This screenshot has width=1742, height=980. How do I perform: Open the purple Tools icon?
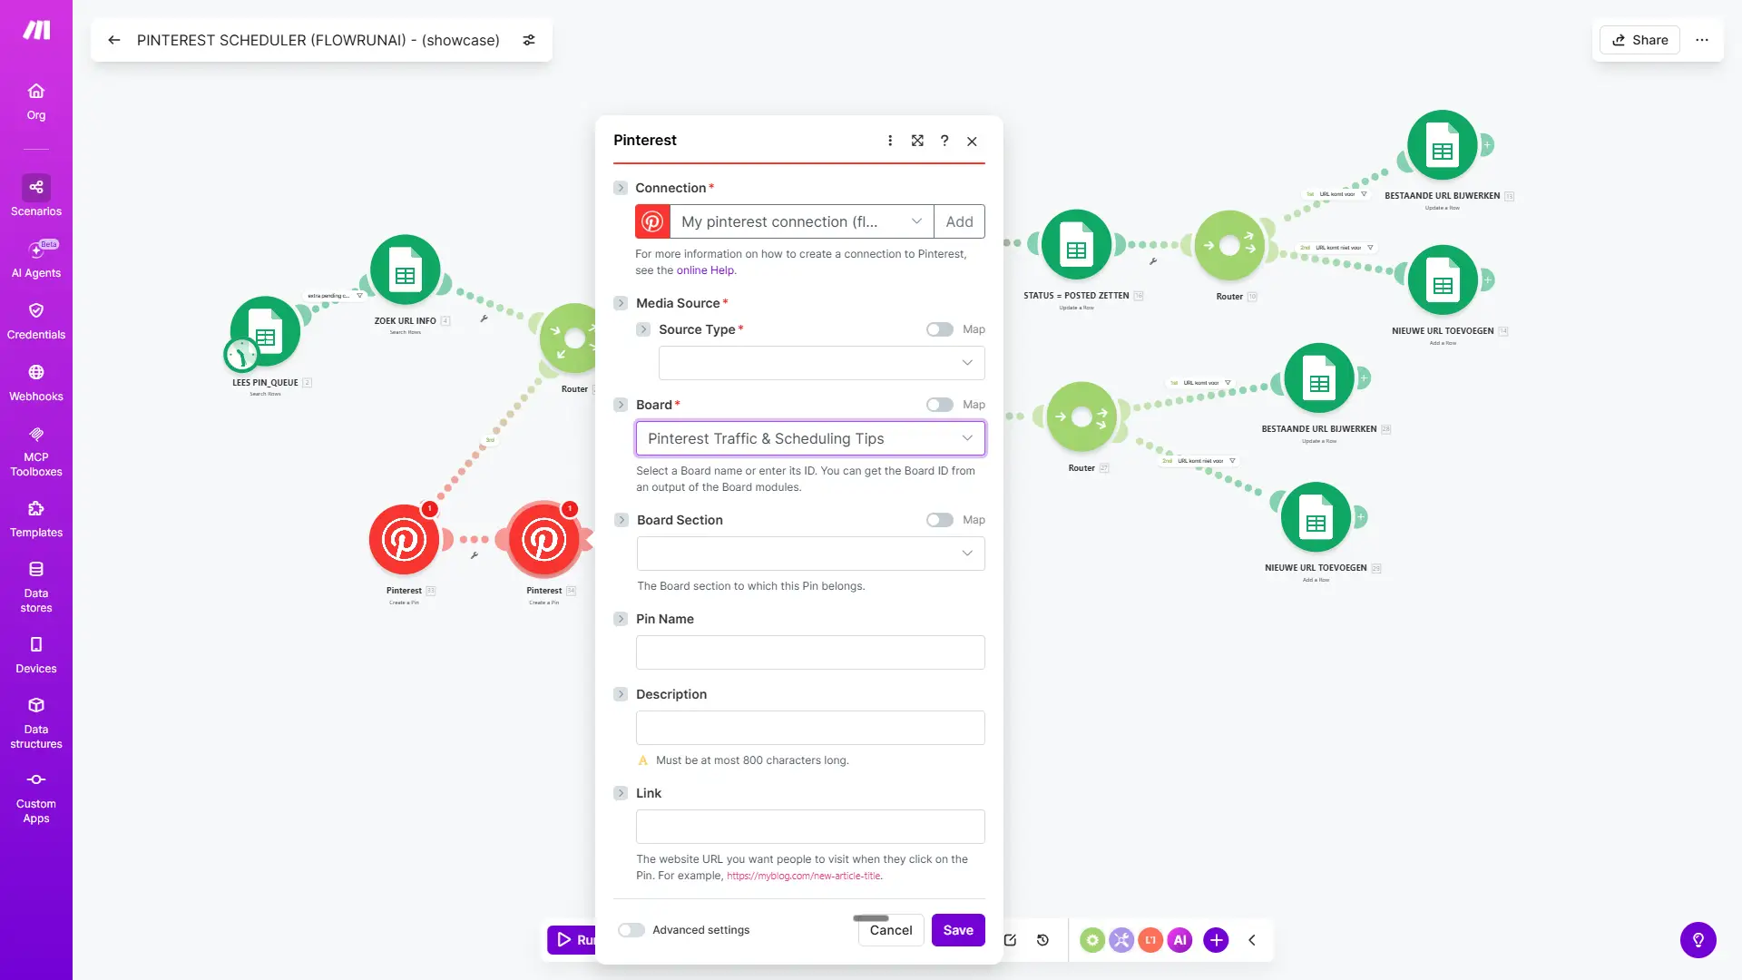(x=1121, y=940)
